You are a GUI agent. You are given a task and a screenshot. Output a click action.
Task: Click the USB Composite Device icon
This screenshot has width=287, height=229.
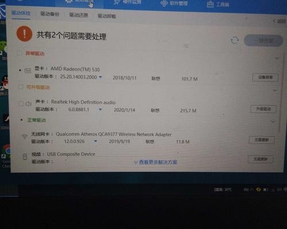[x=25, y=157]
